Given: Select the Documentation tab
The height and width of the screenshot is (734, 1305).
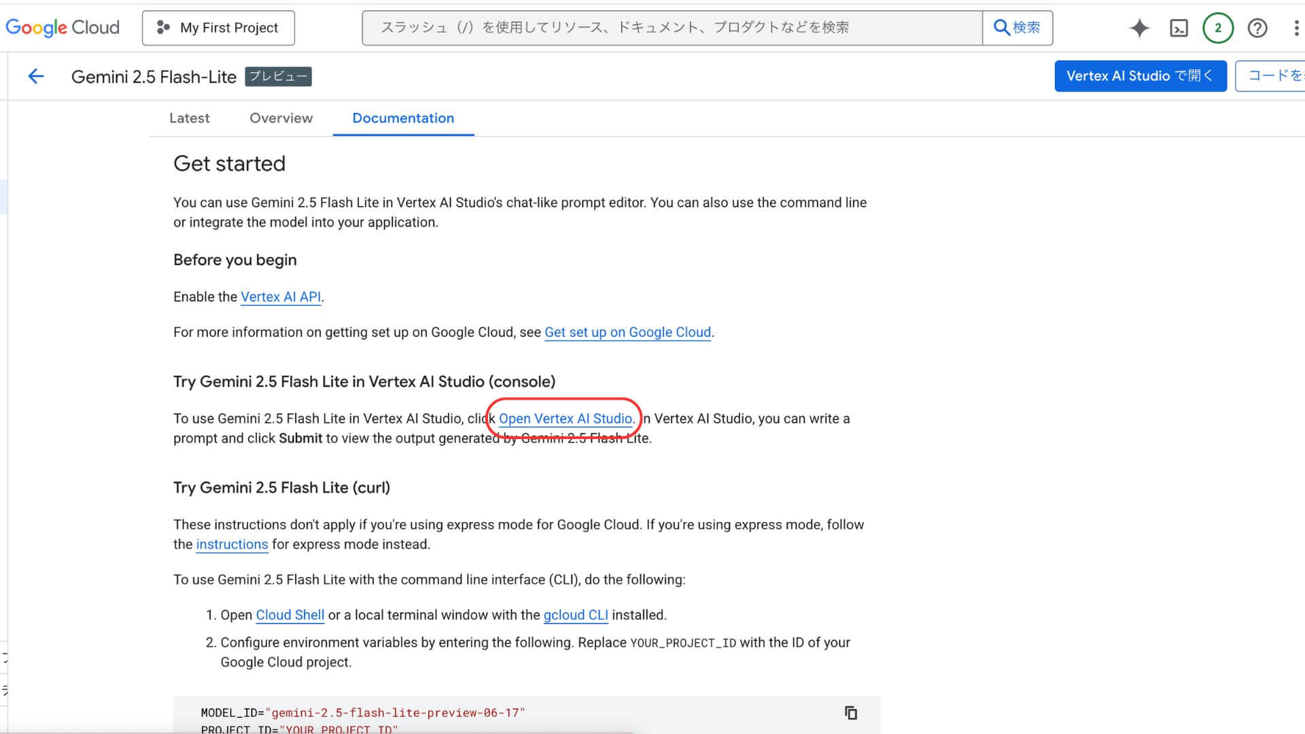Looking at the screenshot, I should [403, 118].
